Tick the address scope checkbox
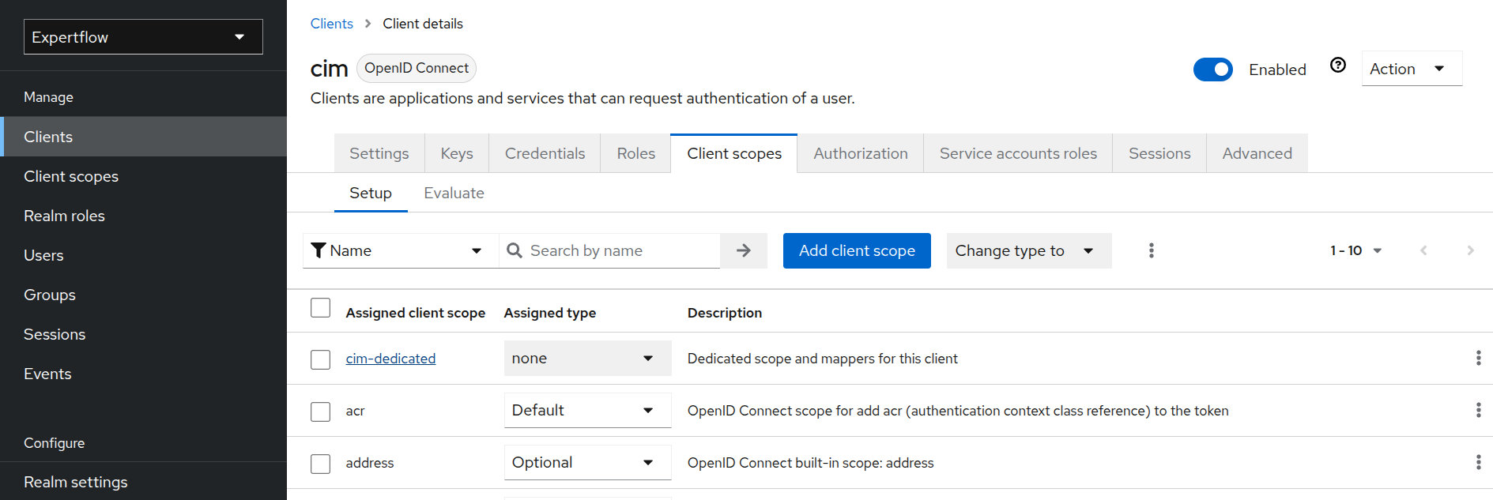This screenshot has width=1493, height=500. (320, 464)
